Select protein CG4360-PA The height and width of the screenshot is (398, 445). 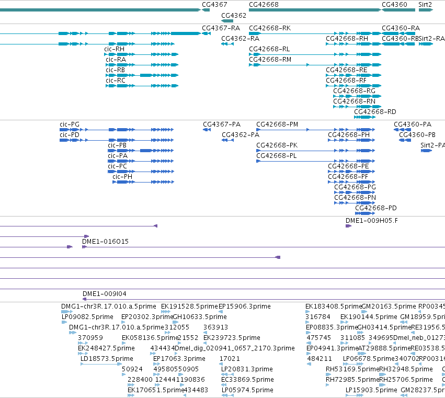coord(413,124)
